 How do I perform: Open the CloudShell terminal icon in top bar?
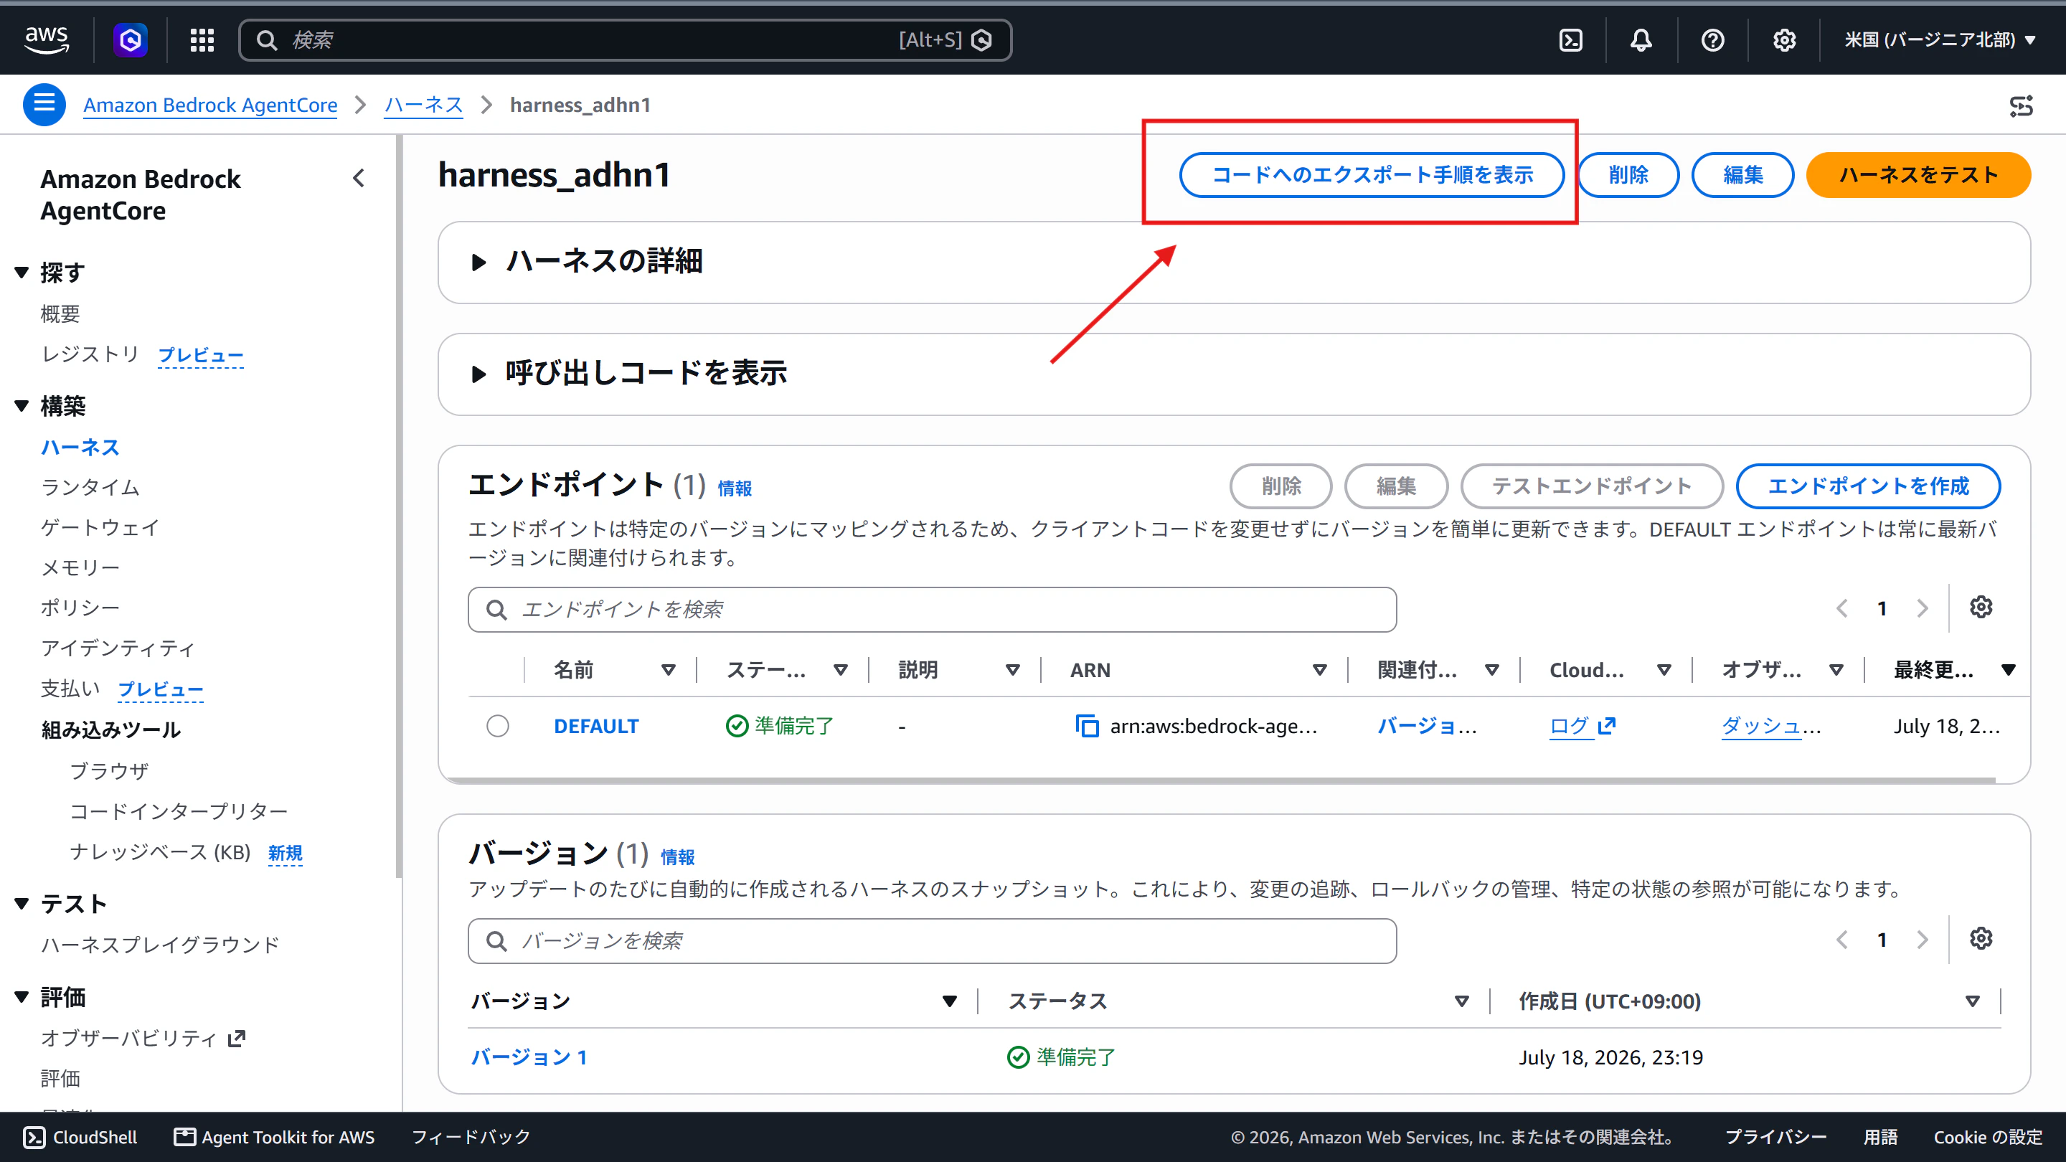point(1570,40)
